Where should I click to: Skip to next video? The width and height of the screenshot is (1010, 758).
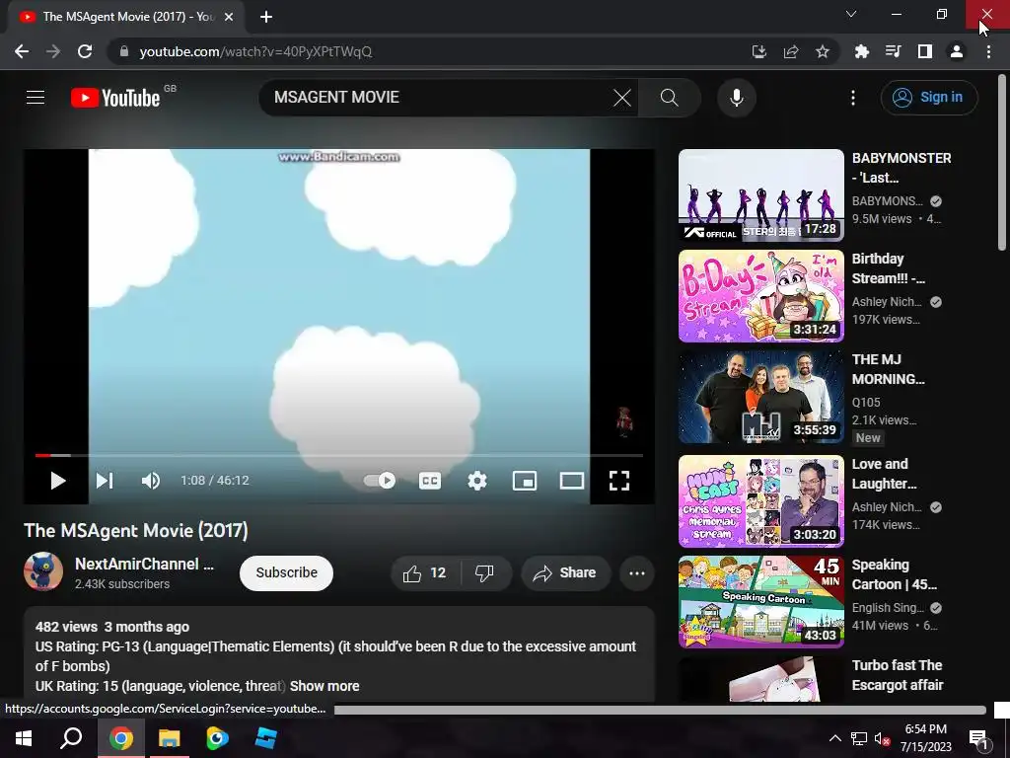[x=105, y=481]
